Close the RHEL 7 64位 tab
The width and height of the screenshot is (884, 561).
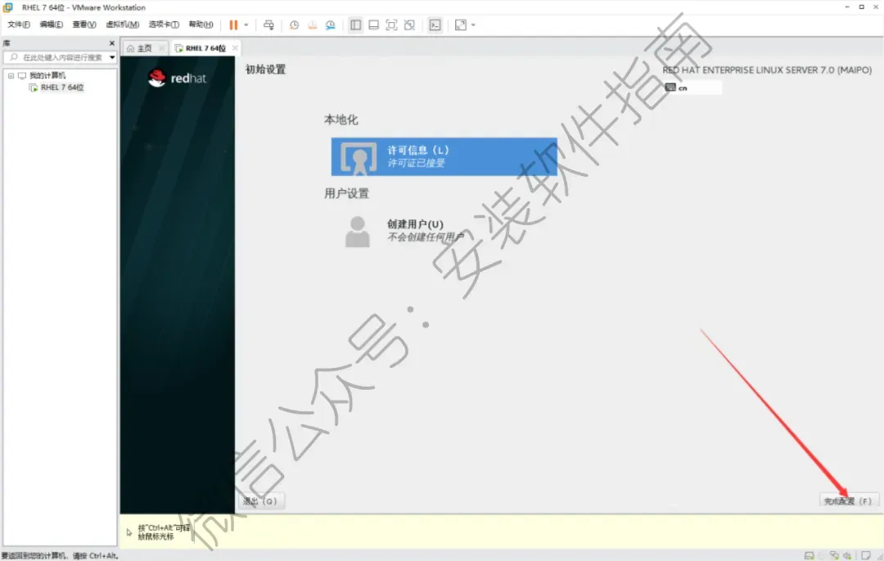tap(235, 48)
